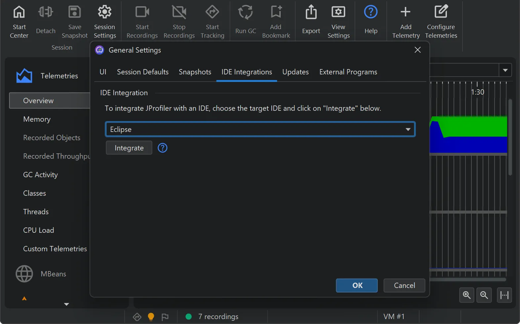Click the zoom in magnifier button

[x=467, y=295]
